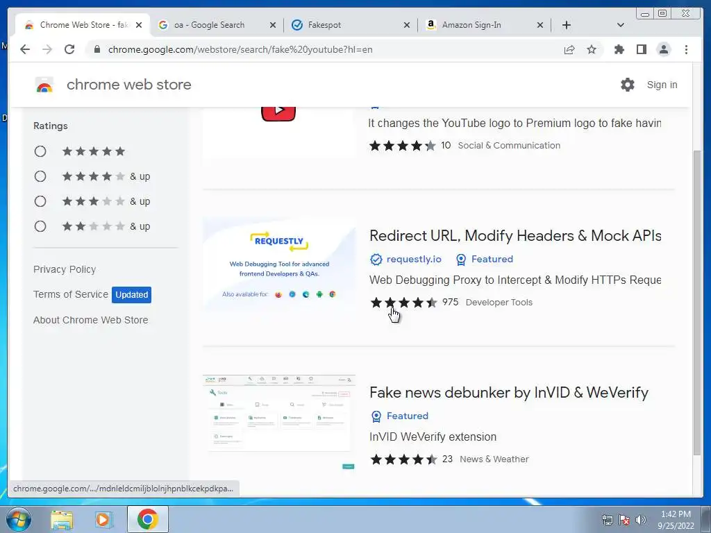711x533 pixels.
Task: Open a new browser tab
Action: [x=567, y=25]
